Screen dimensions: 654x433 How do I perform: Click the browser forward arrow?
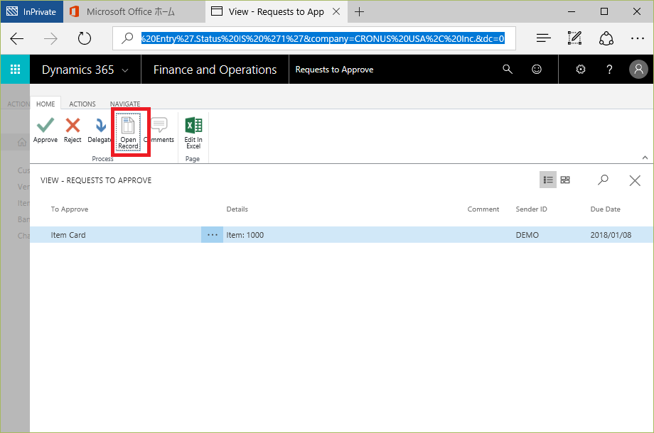[51, 39]
